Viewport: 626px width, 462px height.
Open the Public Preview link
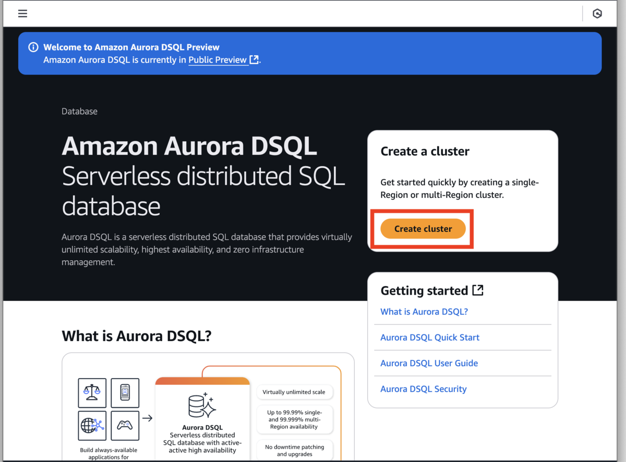coord(218,60)
